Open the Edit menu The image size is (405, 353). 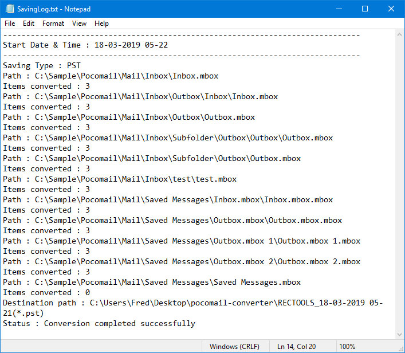[x=29, y=23]
